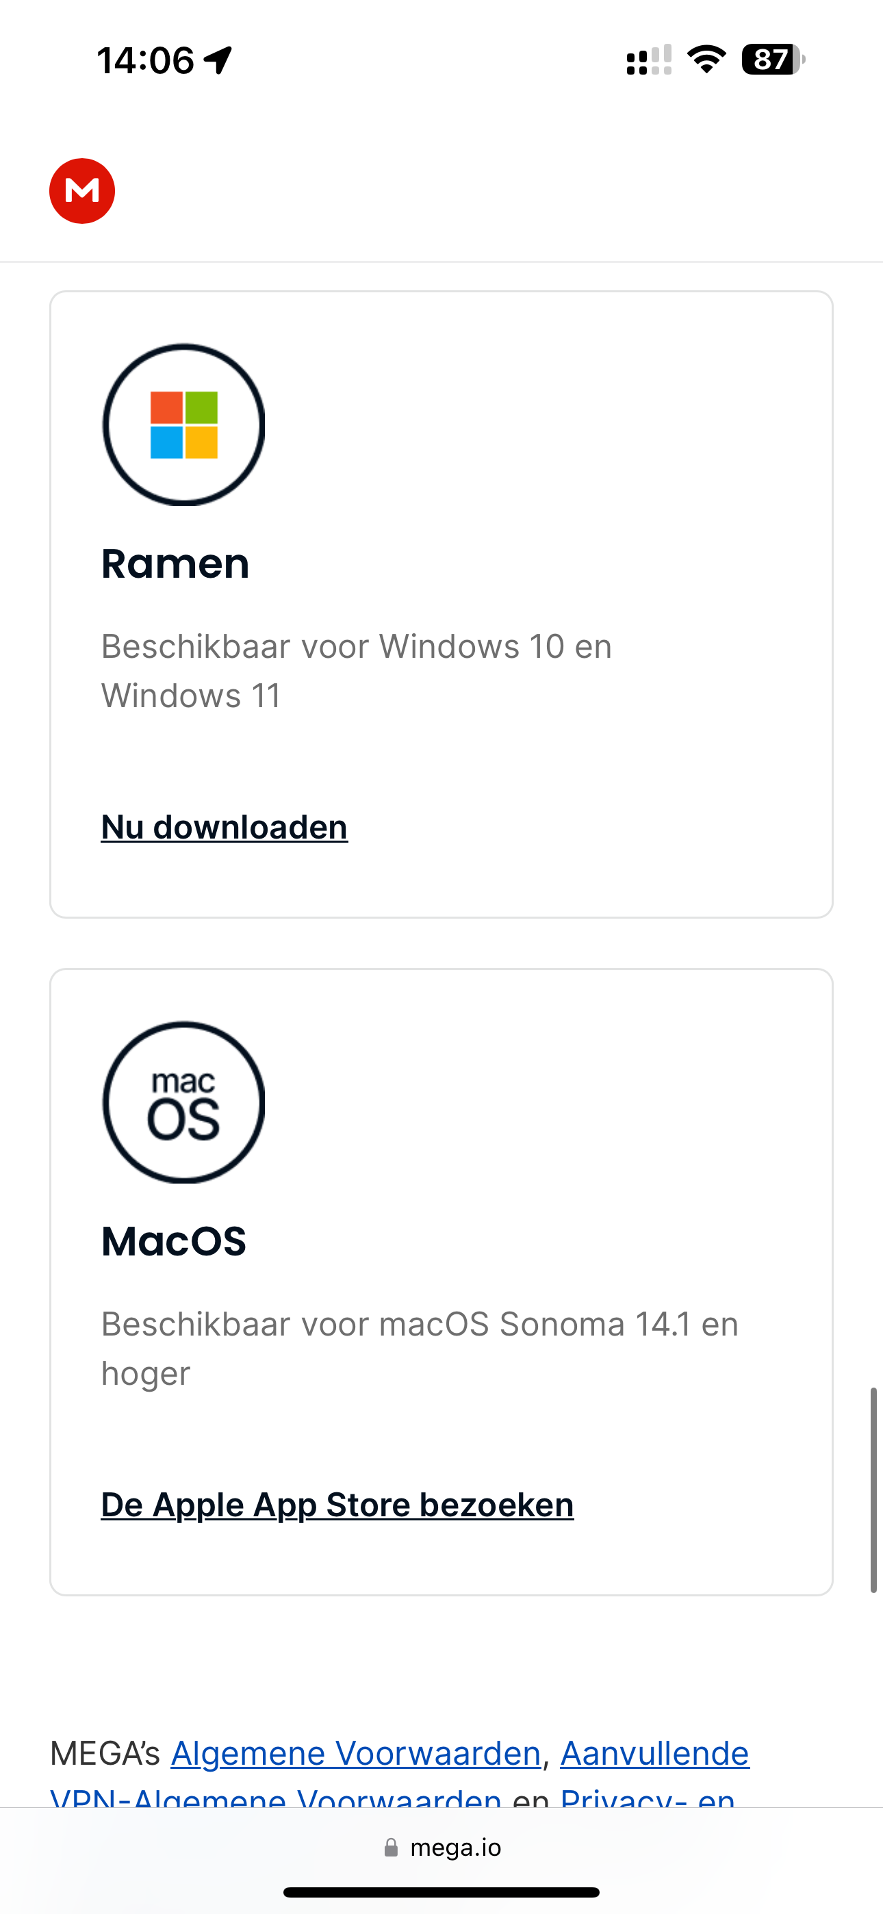883x1914 pixels.
Task: Open the MEGA logo home icon
Action: (x=81, y=191)
